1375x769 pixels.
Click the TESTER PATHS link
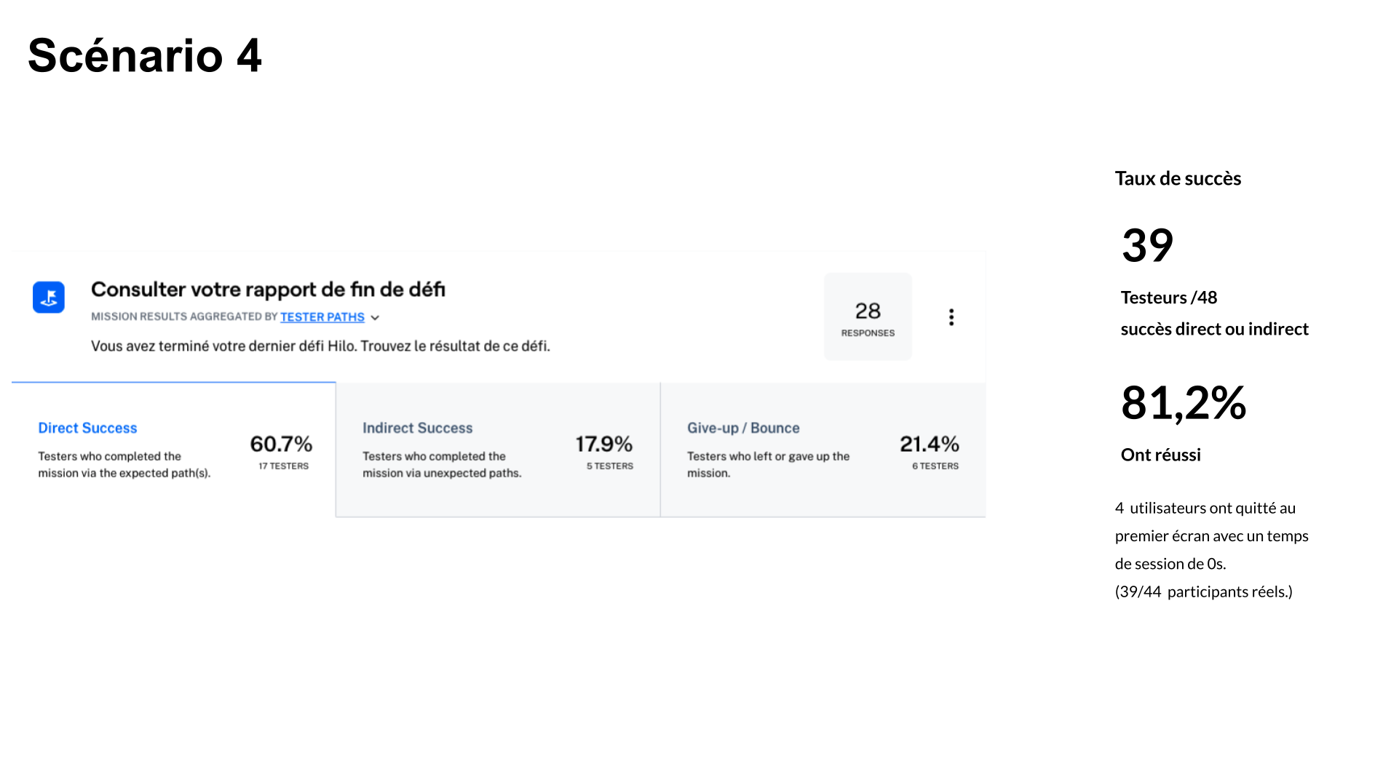coord(322,317)
